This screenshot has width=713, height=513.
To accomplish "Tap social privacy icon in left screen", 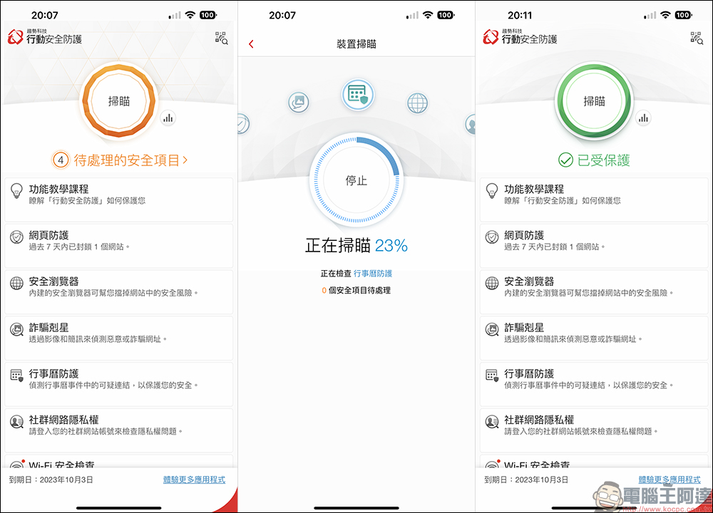I will pos(17,422).
